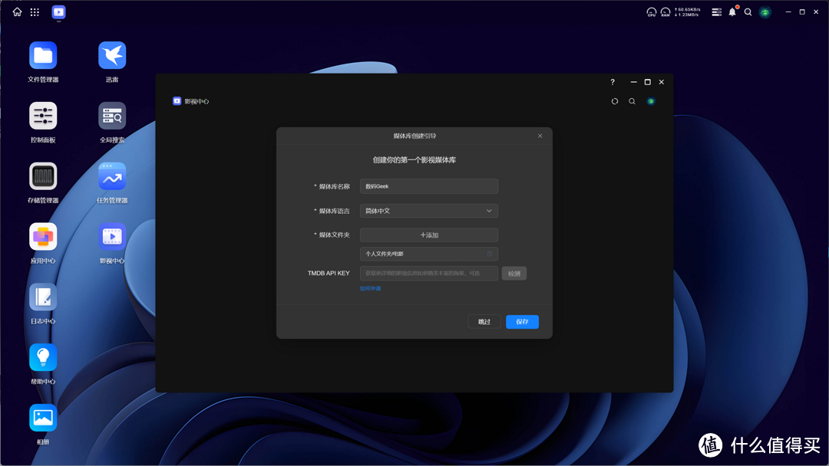Click the notification bell in top bar
Screen dimensions: 829x466
pos(732,11)
